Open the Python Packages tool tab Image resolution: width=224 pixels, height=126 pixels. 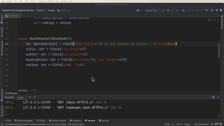24,121
